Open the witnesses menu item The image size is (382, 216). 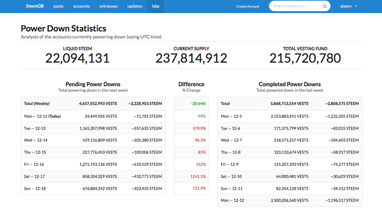click(108, 6)
